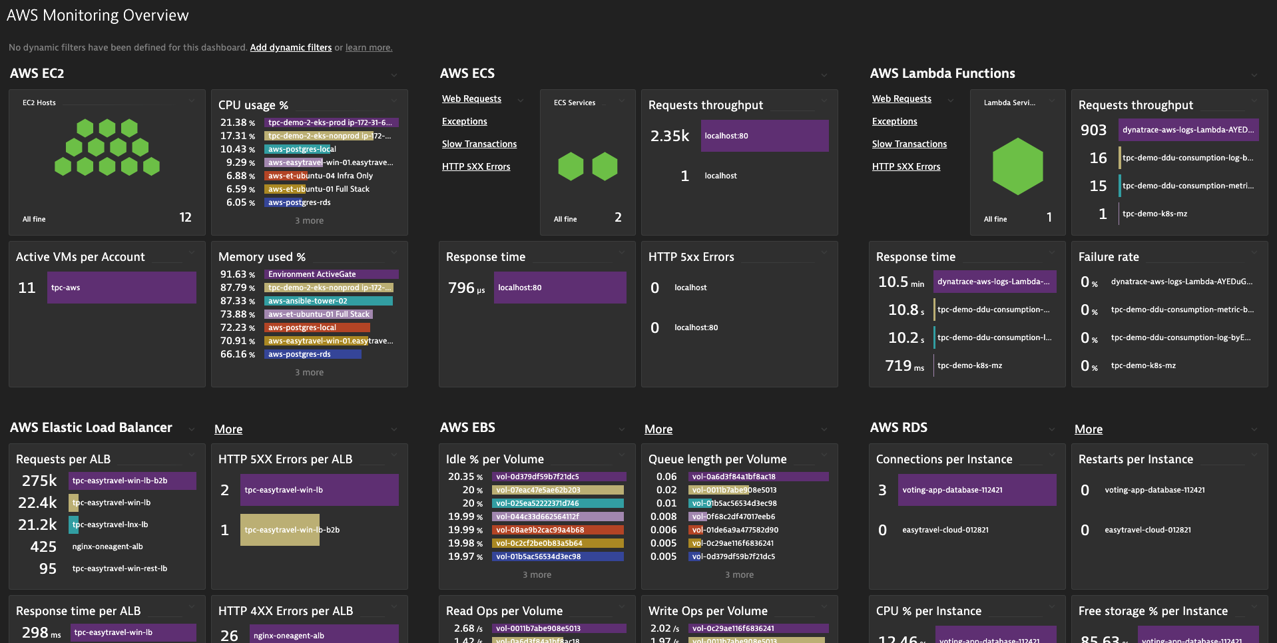Open the learn more link
Screen dimensions: 1277x643
[368, 47]
